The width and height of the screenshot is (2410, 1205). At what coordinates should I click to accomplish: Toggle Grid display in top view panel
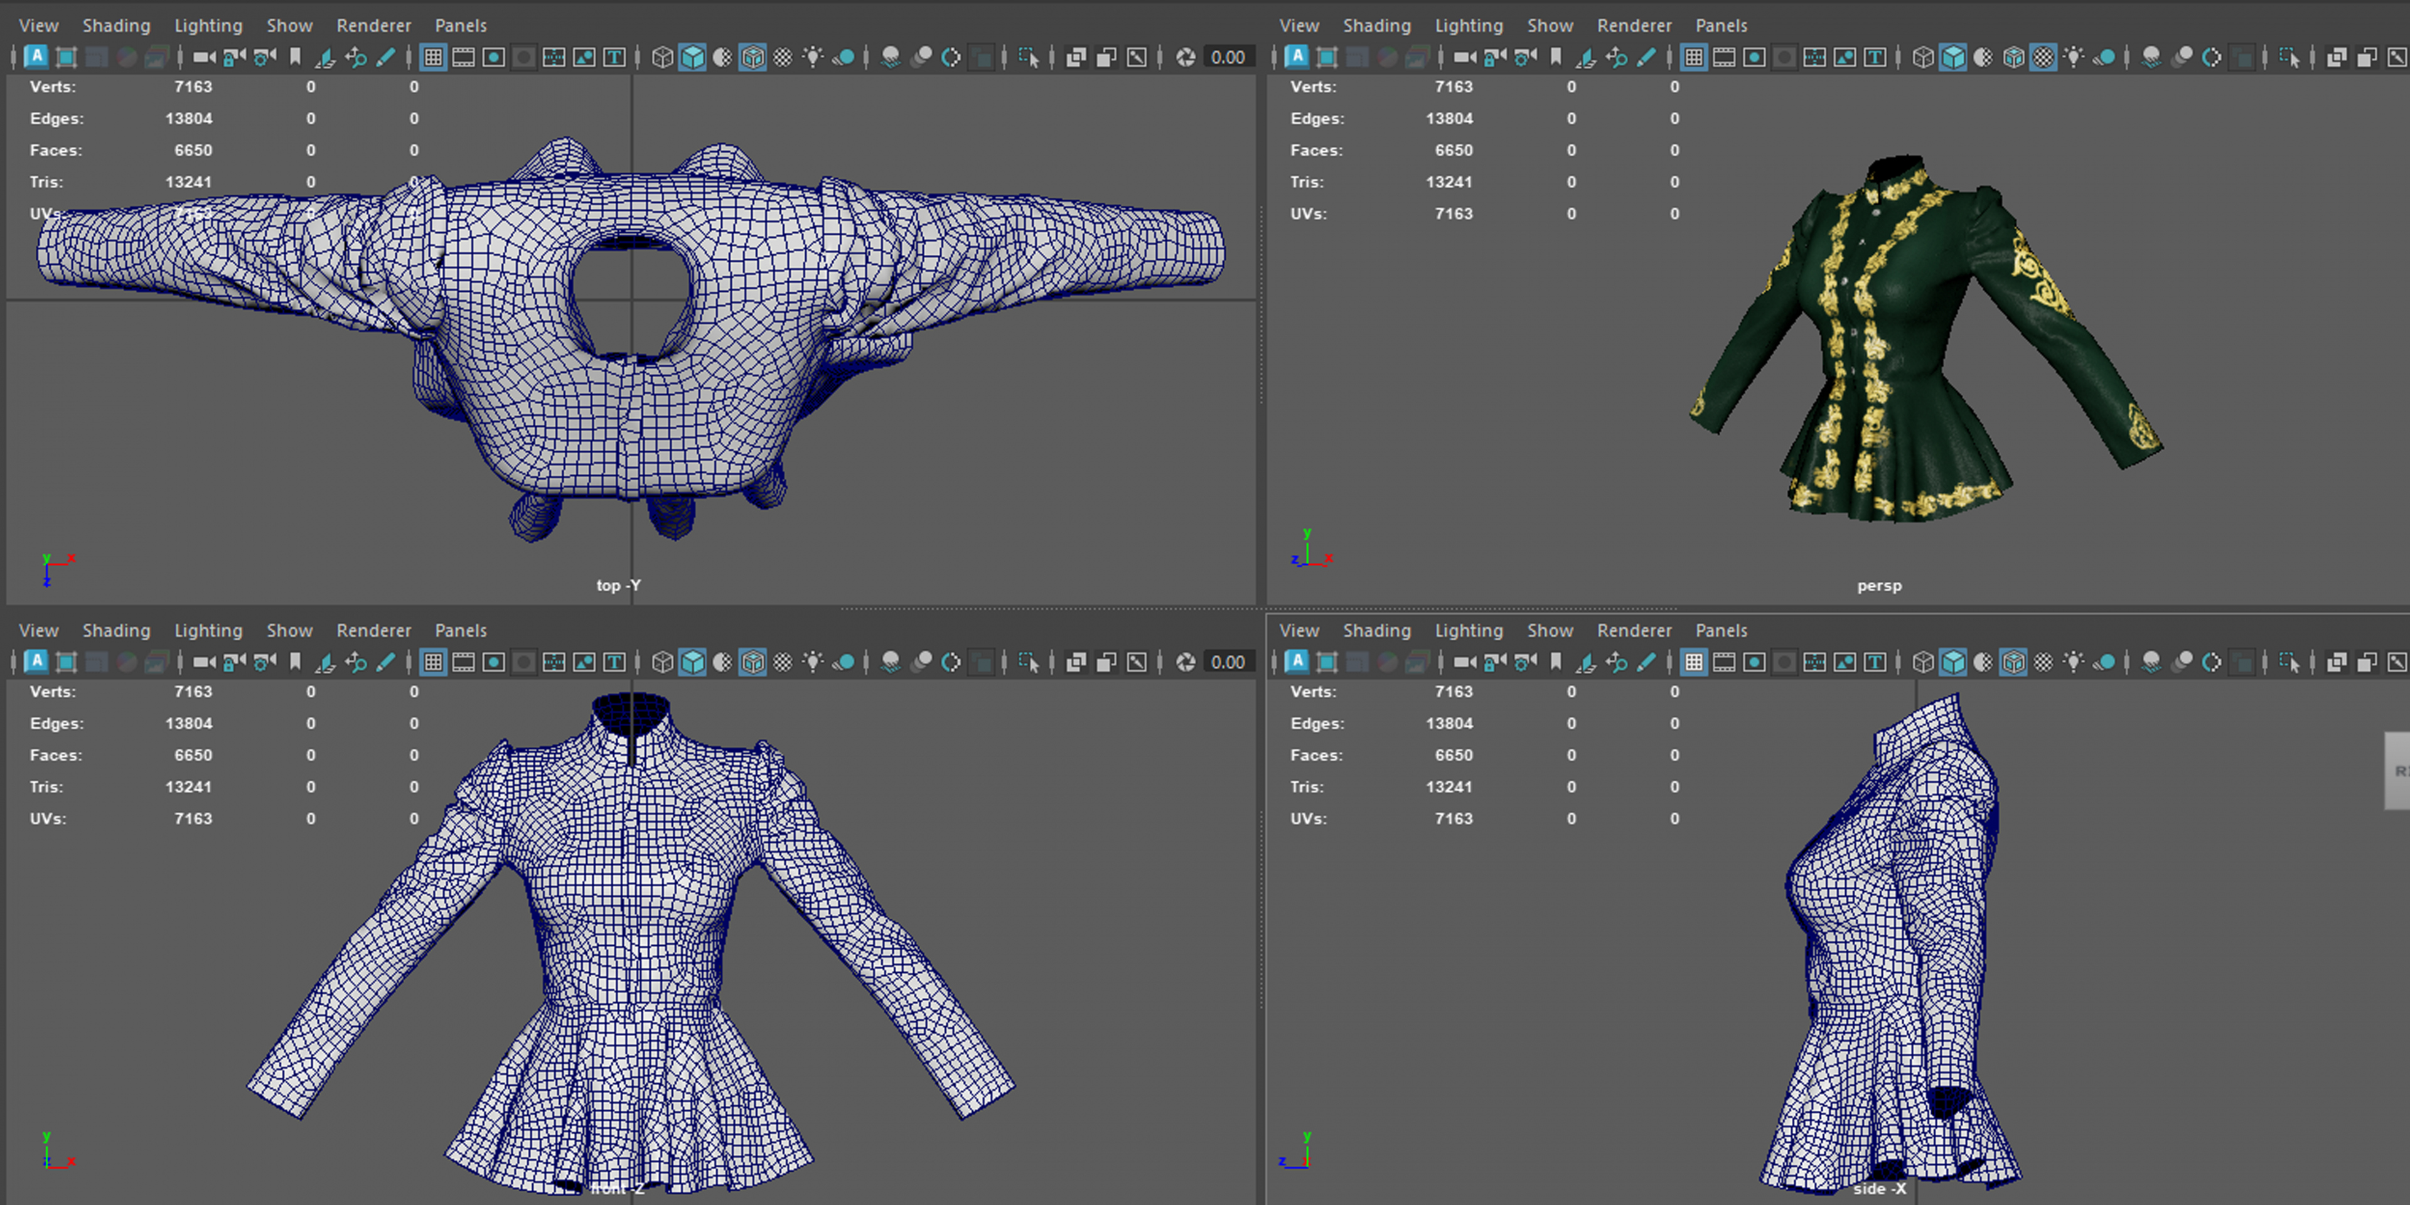(x=432, y=57)
